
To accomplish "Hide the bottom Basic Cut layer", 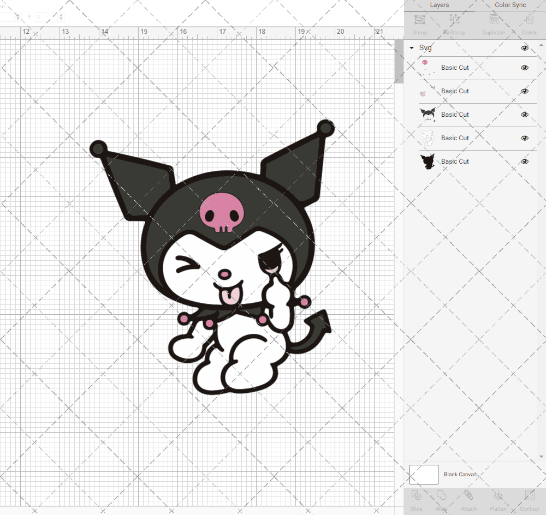I will tap(525, 161).
